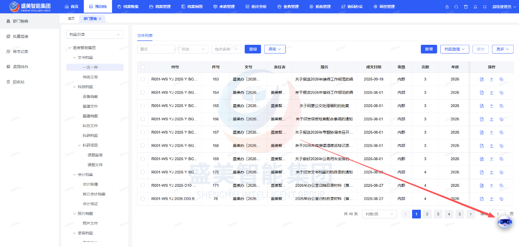Screen dimensions: 519x247
Task: Click the Shengmei Intelligent Group logo
Action: tap(30, 7)
